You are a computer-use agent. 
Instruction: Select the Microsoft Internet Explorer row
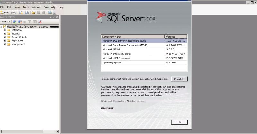click(144, 54)
